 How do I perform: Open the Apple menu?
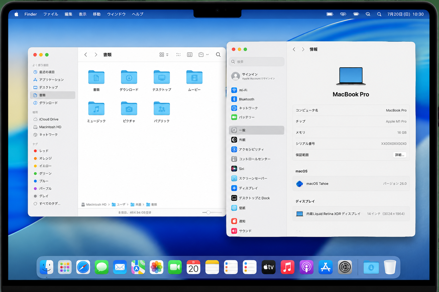pos(16,14)
